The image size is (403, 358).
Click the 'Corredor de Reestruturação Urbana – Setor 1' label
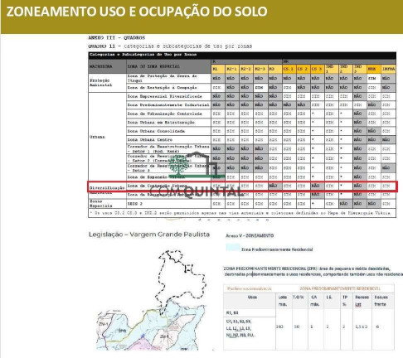(x=168, y=149)
